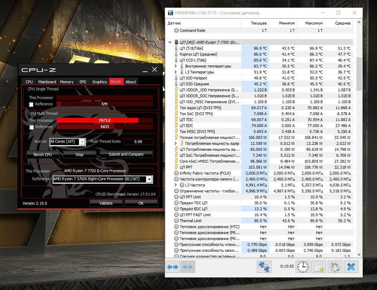377x290 pixels.
Task: Click lightning icon beside ЦП TDC row
Action: pyautogui.click(x=176, y=120)
